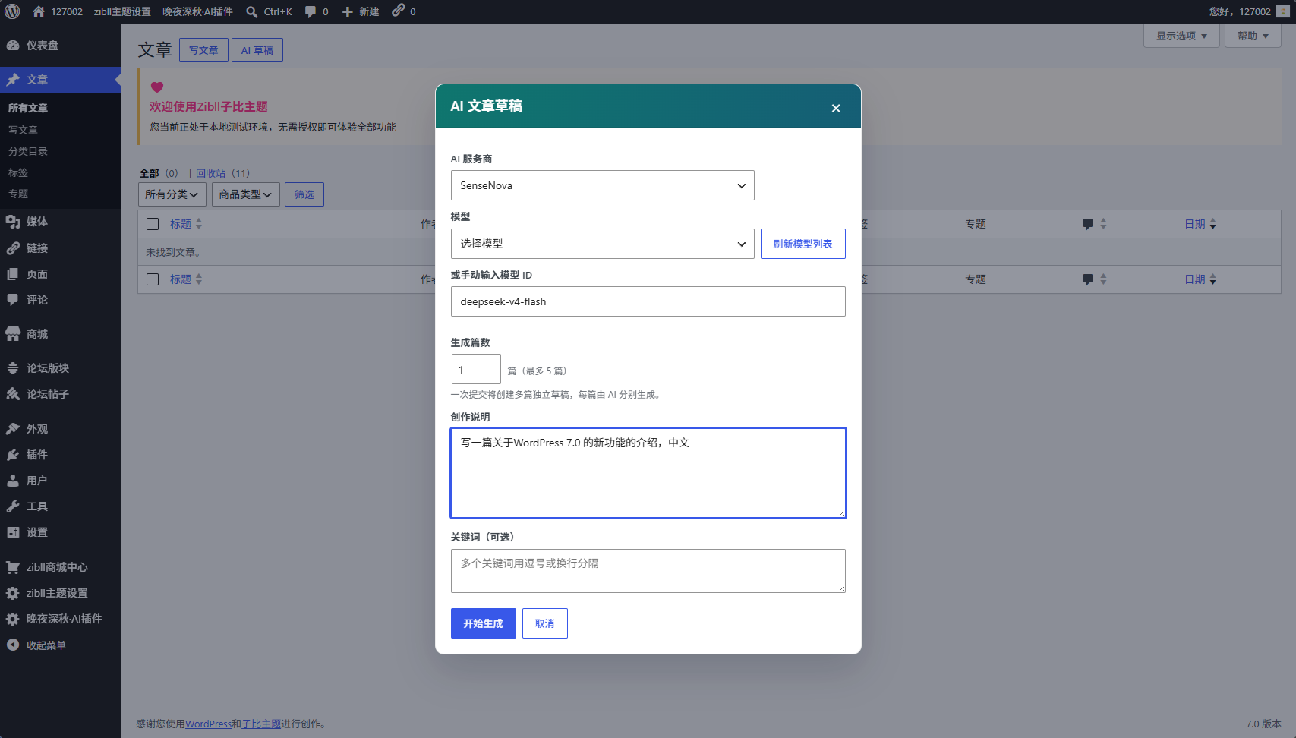Click the 工具 wrench icon in the sidebar
Screen dimensions: 1296x738
pyautogui.click(x=13, y=506)
